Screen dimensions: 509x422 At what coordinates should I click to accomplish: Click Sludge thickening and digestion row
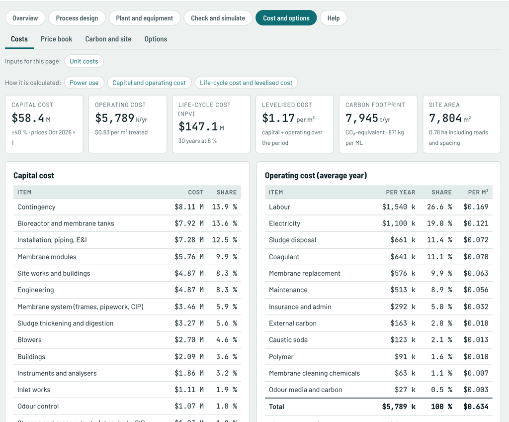[x=127, y=323]
